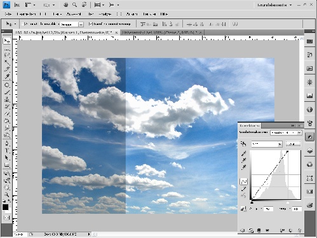Select the Pen tool
The height and width of the screenshot is (238, 317).
coord(7,143)
